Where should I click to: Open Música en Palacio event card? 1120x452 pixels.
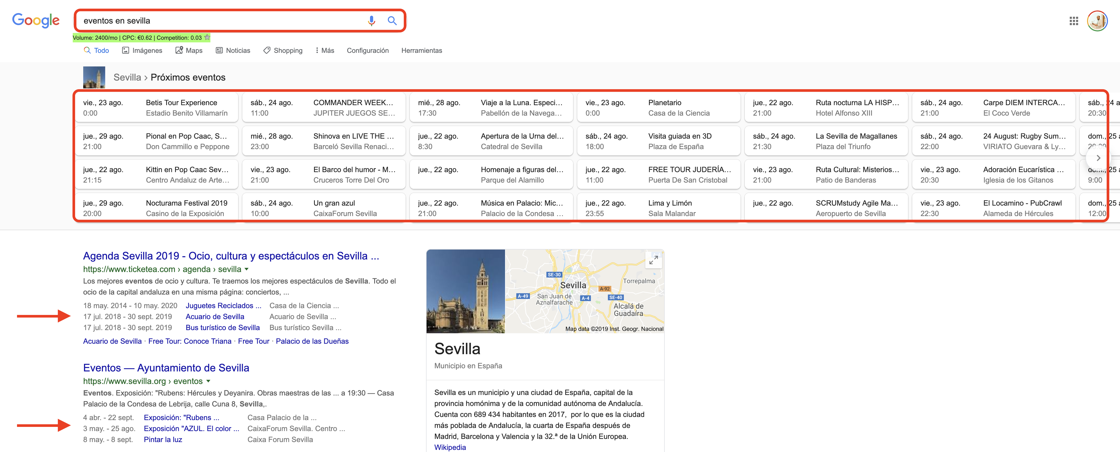coord(491,208)
